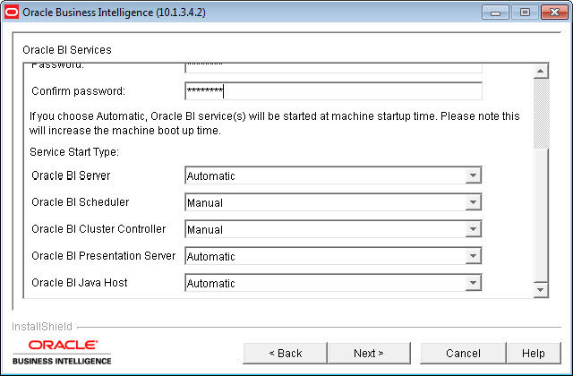Minimize the Oracle Business Intelligence window

(495, 13)
